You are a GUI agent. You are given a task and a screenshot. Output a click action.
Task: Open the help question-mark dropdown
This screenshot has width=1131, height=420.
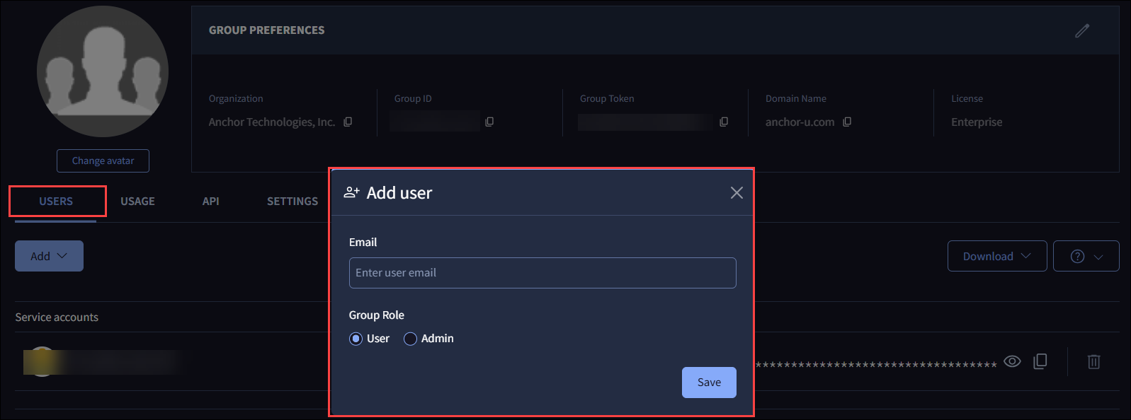tap(1086, 256)
